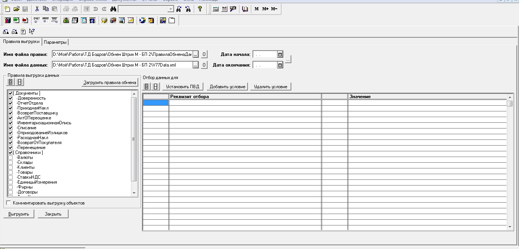Click the books journal icon
519x249 pixels.
[x=8, y=21]
